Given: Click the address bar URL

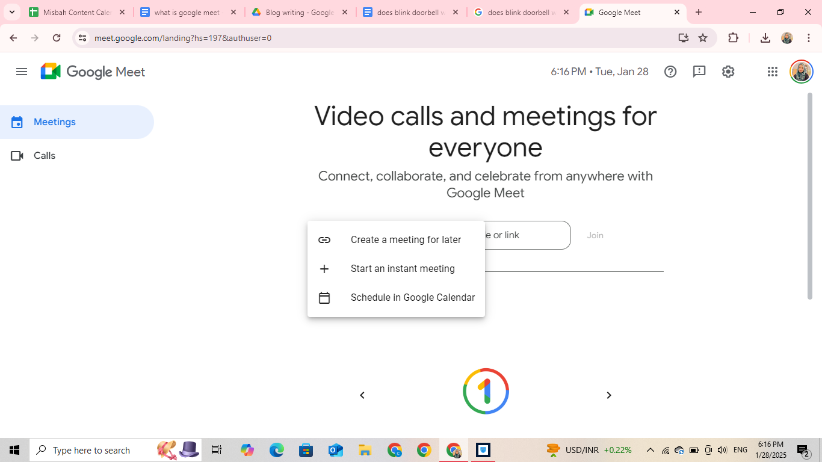Looking at the screenshot, I should 183,38.
